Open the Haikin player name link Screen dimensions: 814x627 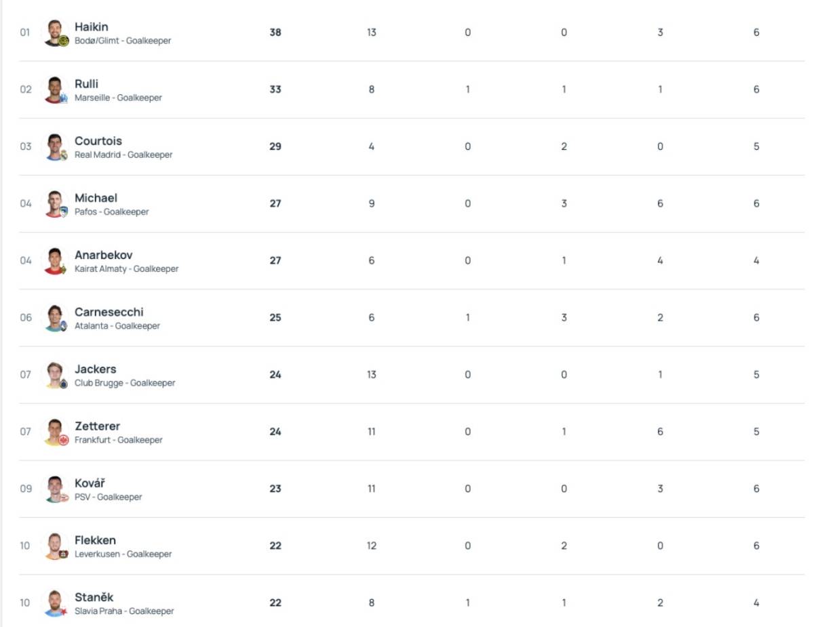[x=91, y=27]
